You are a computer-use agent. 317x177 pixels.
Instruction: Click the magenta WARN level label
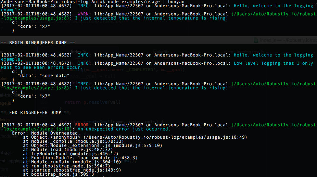point(83,14)
